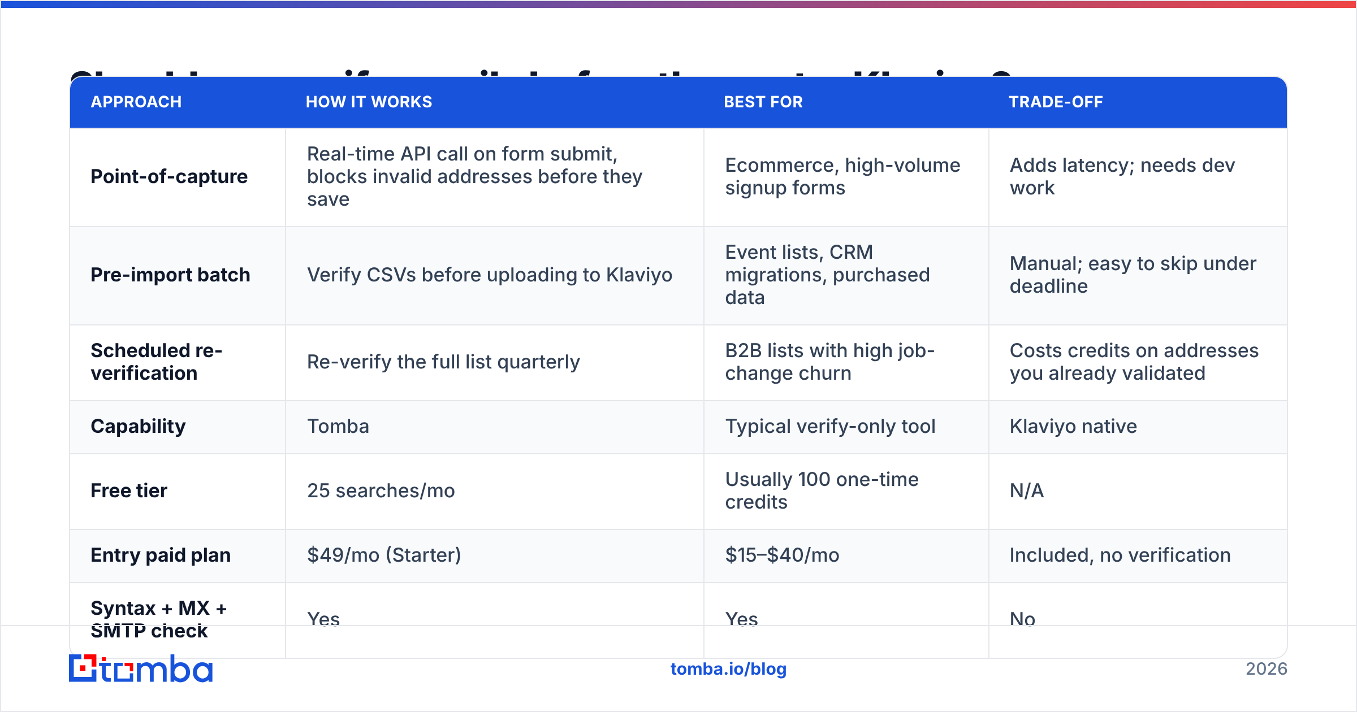Screen dimensions: 1357x712
Task: Click the Capability row label
Action: coord(138,427)
